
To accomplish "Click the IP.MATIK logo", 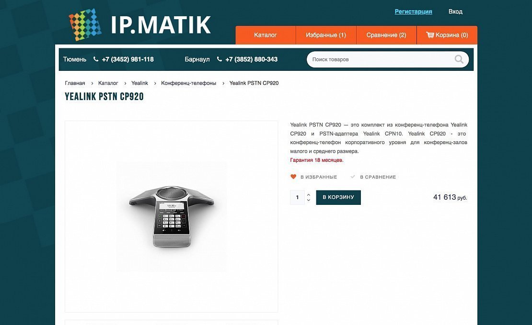I will coord(140,24).
